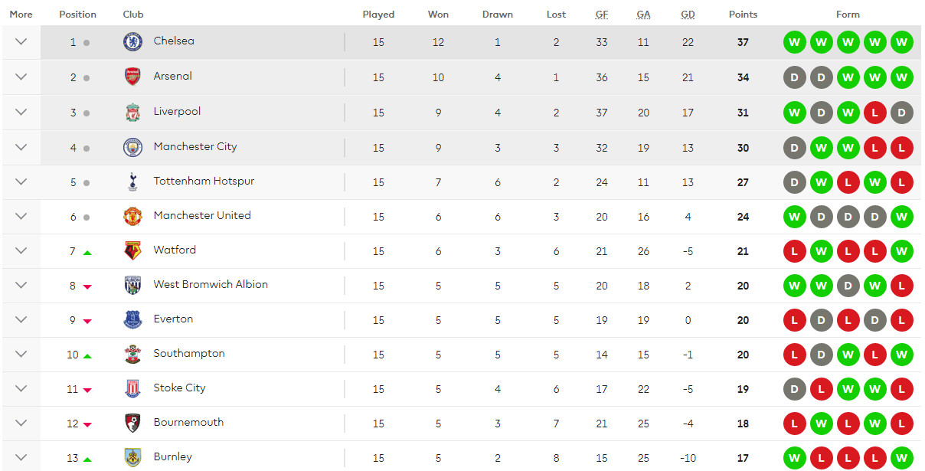Click the Manchester City crest icon
The width and height of the screenshot is (925, 471).
[x=133, y=147]
